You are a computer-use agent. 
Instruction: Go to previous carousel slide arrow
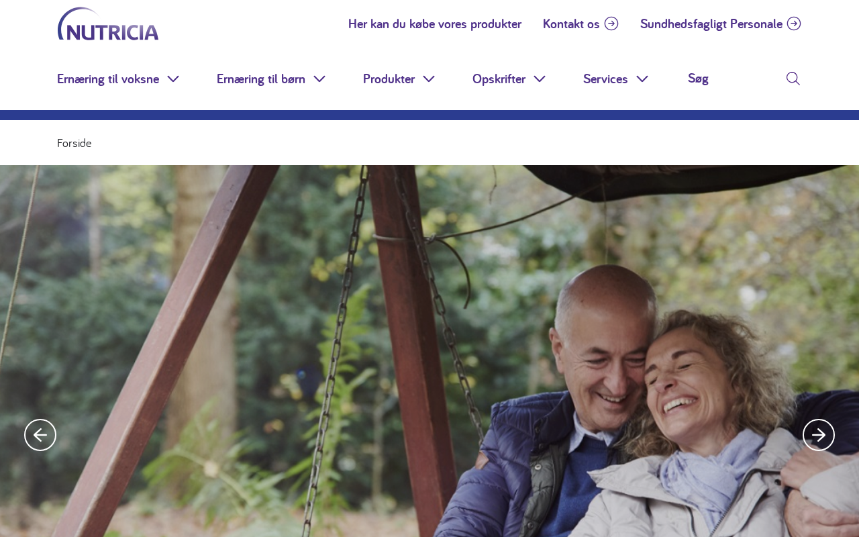click(x=40, y=435)
